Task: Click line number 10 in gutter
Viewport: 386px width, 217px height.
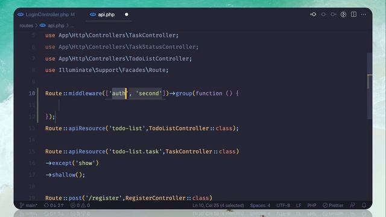Action: click(32, 93)
